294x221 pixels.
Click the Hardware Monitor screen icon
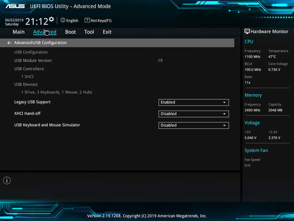(x=247, y=32)
